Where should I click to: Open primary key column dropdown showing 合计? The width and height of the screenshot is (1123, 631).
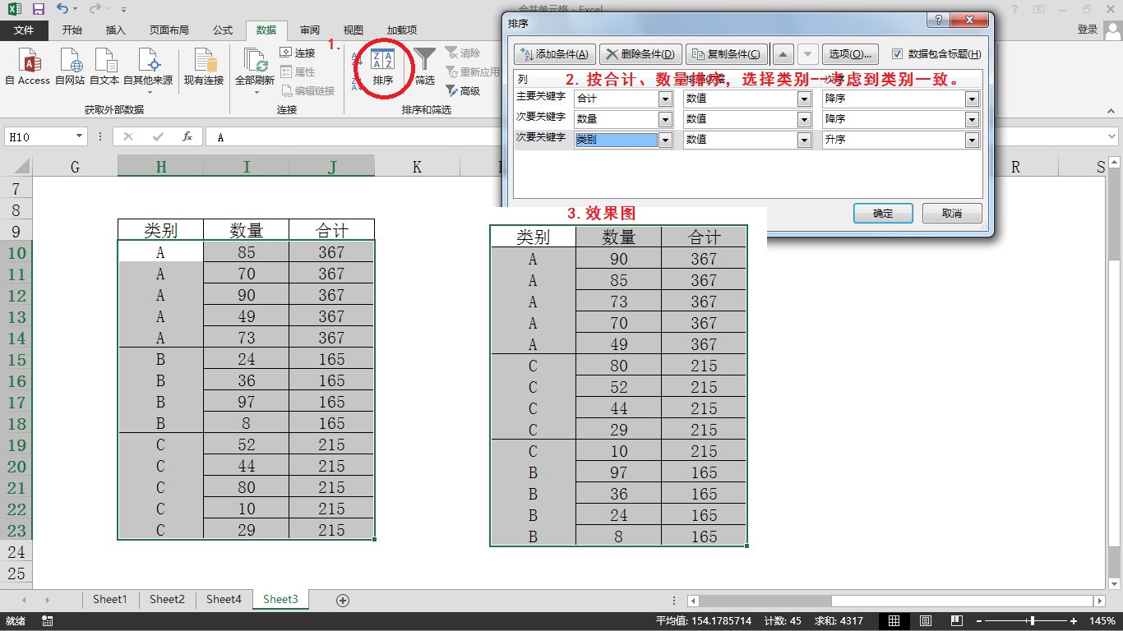pyautogui.click(x=666, y=99)
